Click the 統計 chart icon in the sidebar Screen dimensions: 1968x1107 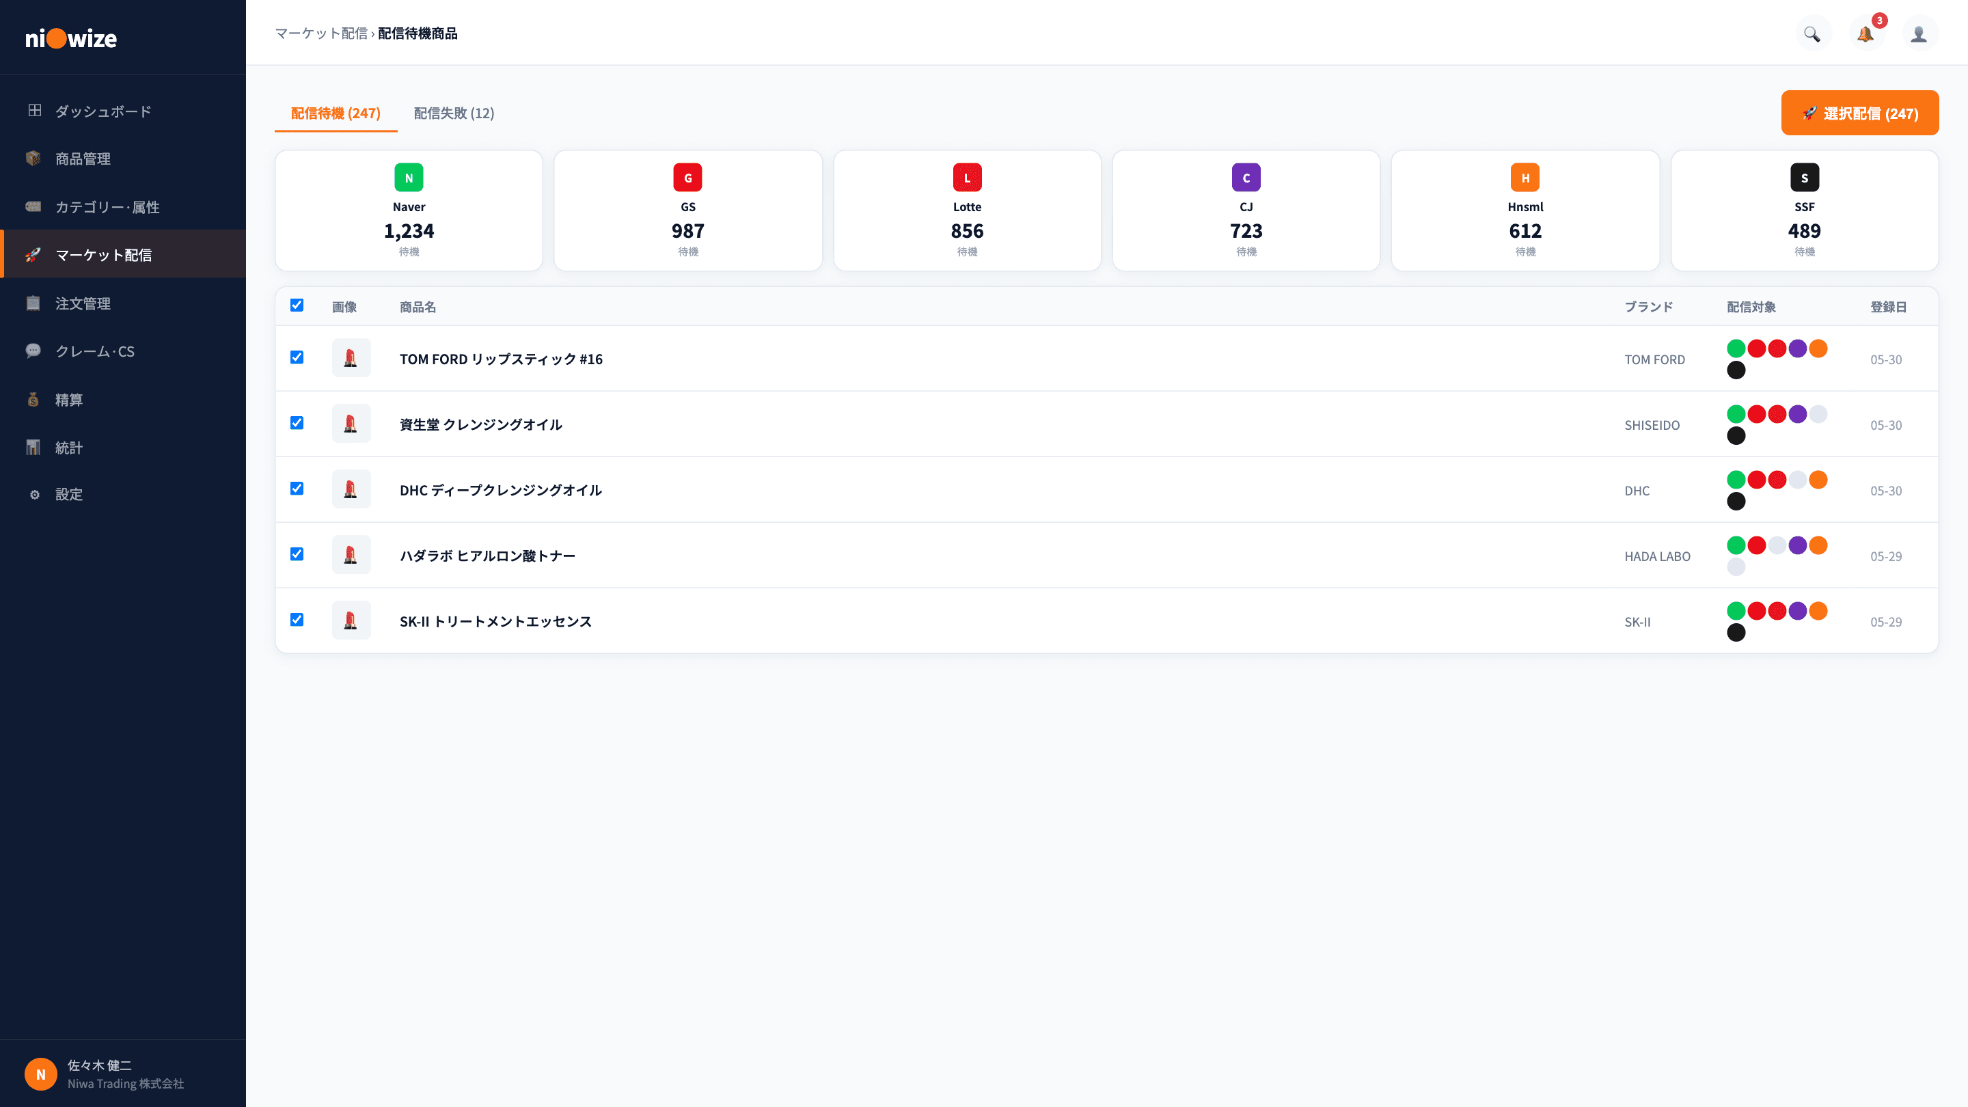tap(33, 447)
